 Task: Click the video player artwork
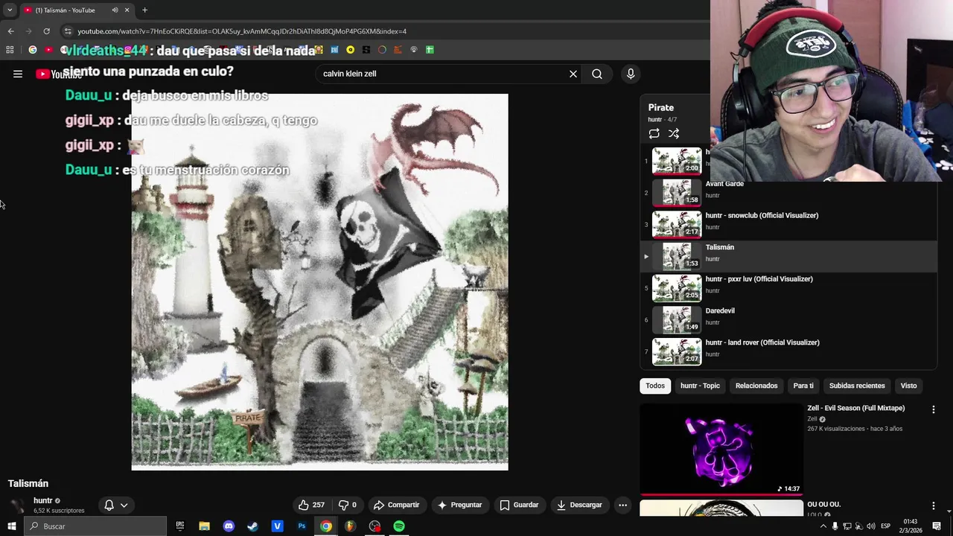pyautogui.click(x=319, y=282)
